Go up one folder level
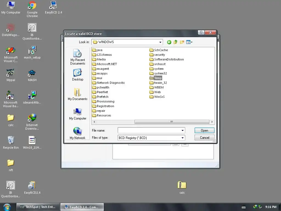Image resolution: width=281 pixels, height=211 pixels. 175,42
